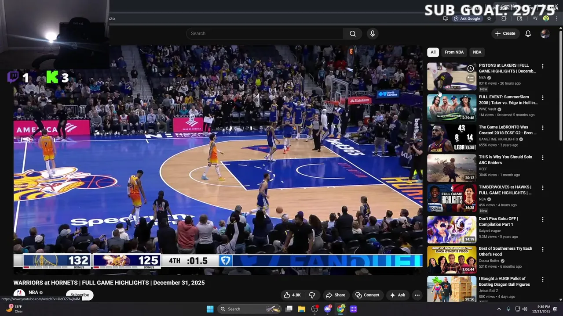Open options for LeBRONTO video
The image size is (563, 316).
[x=542, y=128]
